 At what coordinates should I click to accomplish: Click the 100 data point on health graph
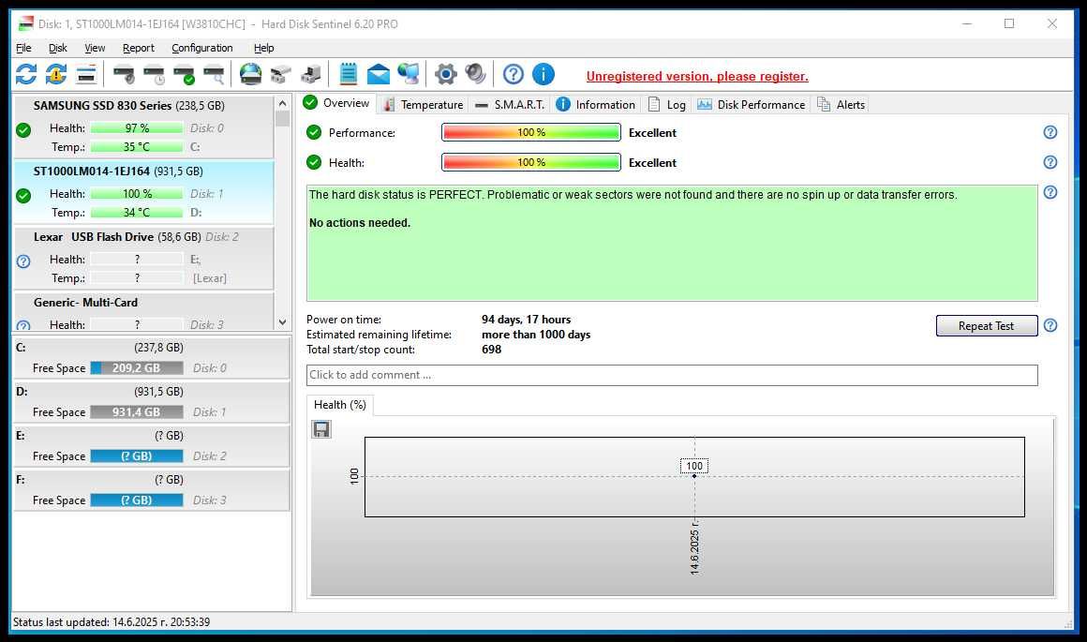pyautogui.click(x=694, y=475)
